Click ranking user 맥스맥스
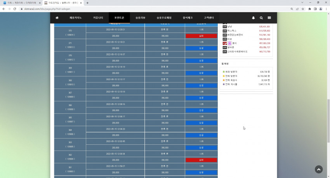Image resolution: width=330 pixels, height=178 pixels. [x=232, y=31]
